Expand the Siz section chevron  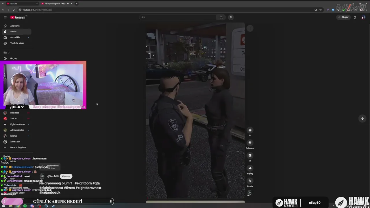[9, 53]
